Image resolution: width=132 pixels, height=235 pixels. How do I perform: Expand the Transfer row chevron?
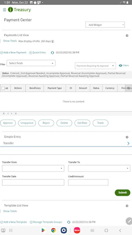[128, 143]
